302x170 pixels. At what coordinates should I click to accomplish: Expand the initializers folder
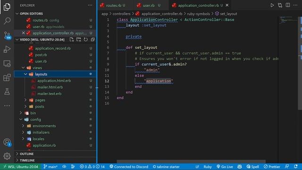[x=23, y=132]
